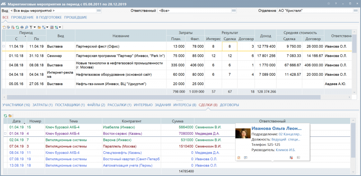The width and height of the screenshot is (361, 176).
Task: Open the Иванова Ольга Леон... name link
Action: tap(277, 128)
